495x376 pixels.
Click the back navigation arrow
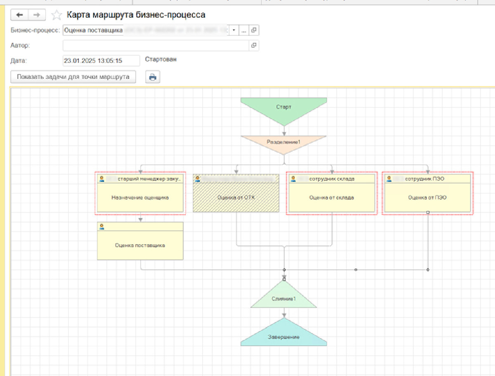(19, 15)
